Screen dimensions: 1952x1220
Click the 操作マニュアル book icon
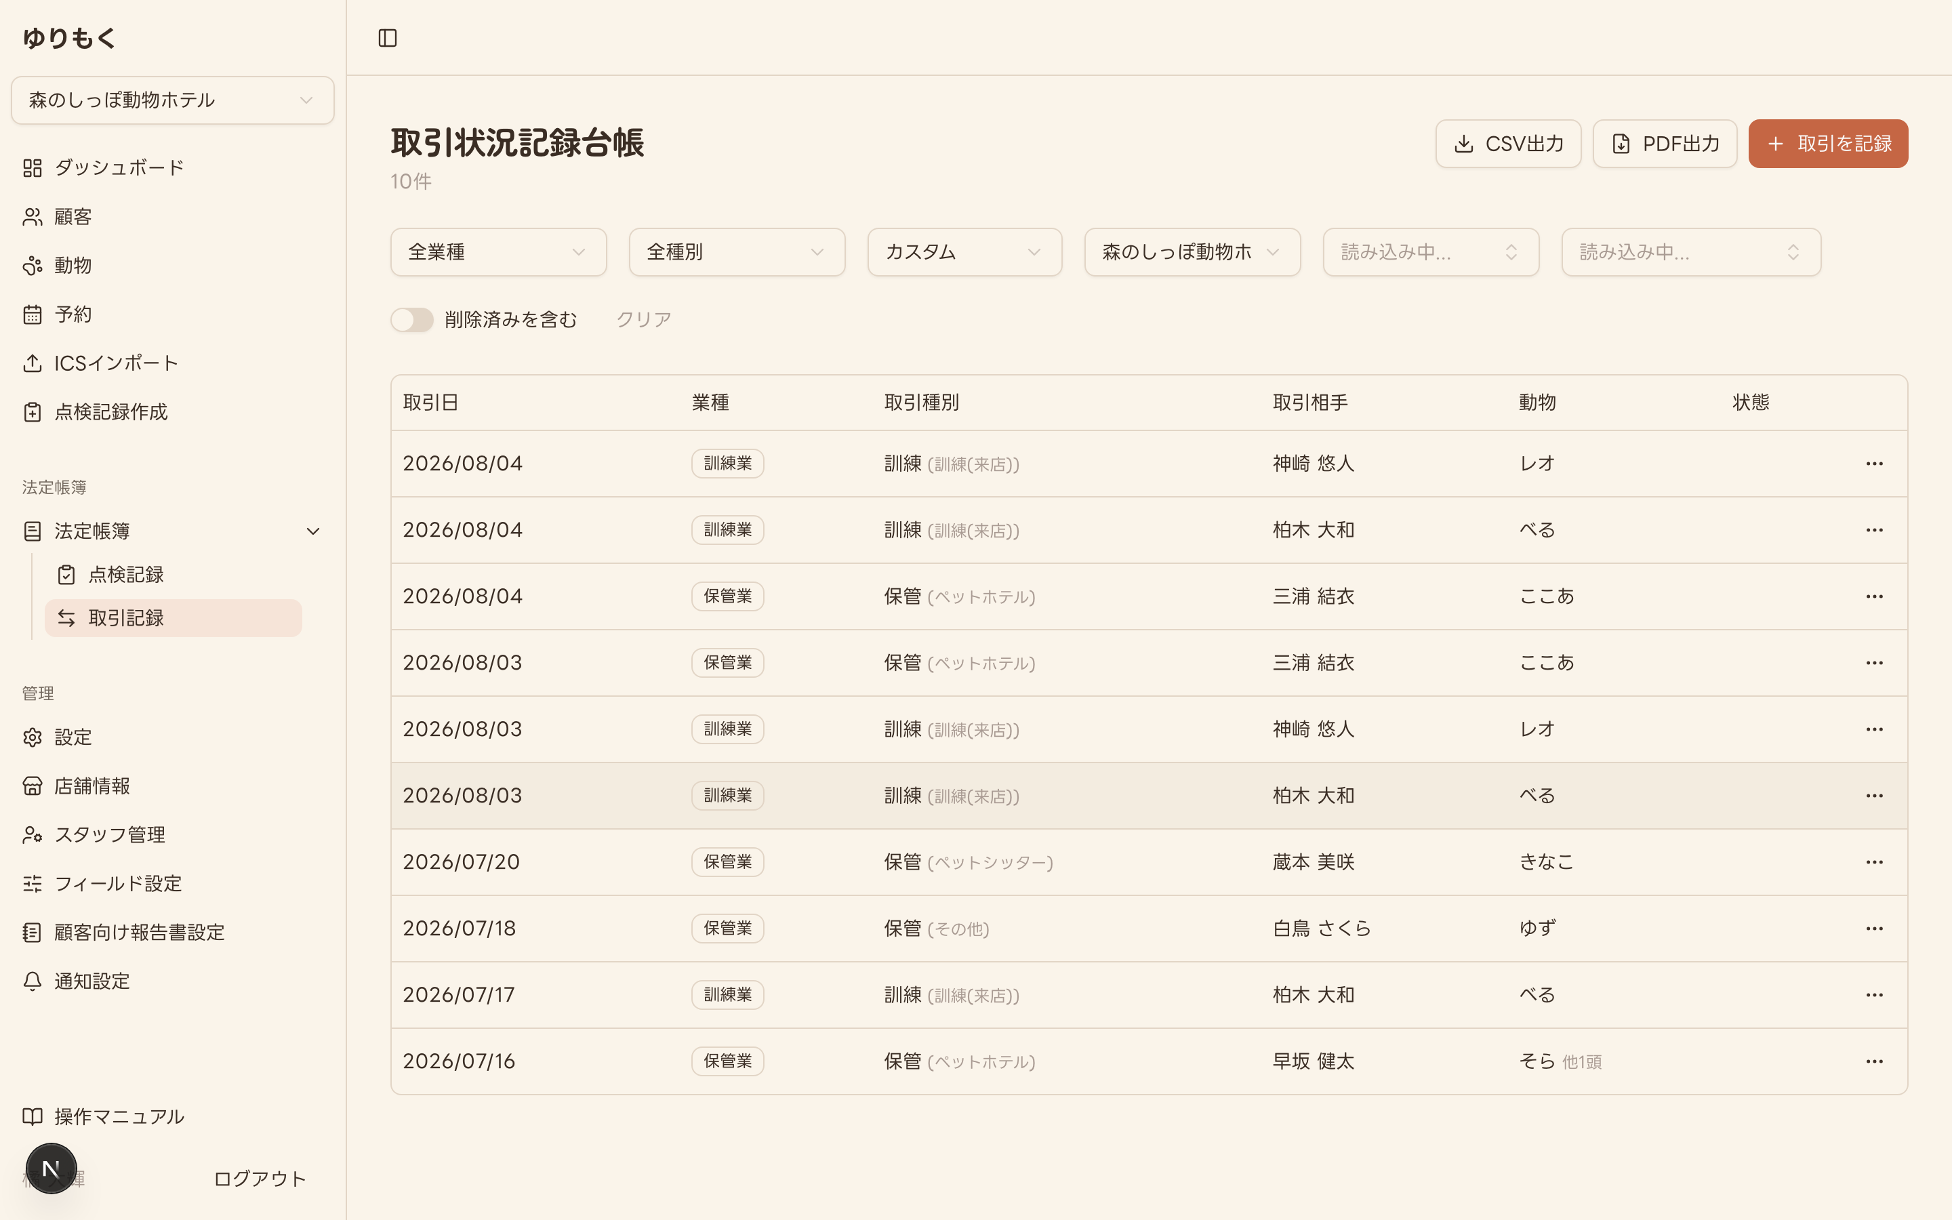click(33, 1117)
